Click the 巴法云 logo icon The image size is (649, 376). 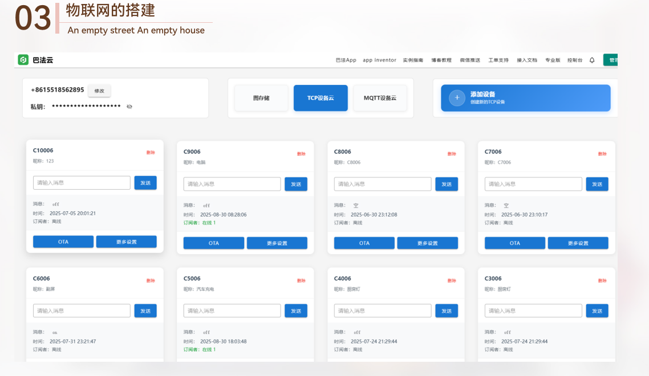click(23, 60)
